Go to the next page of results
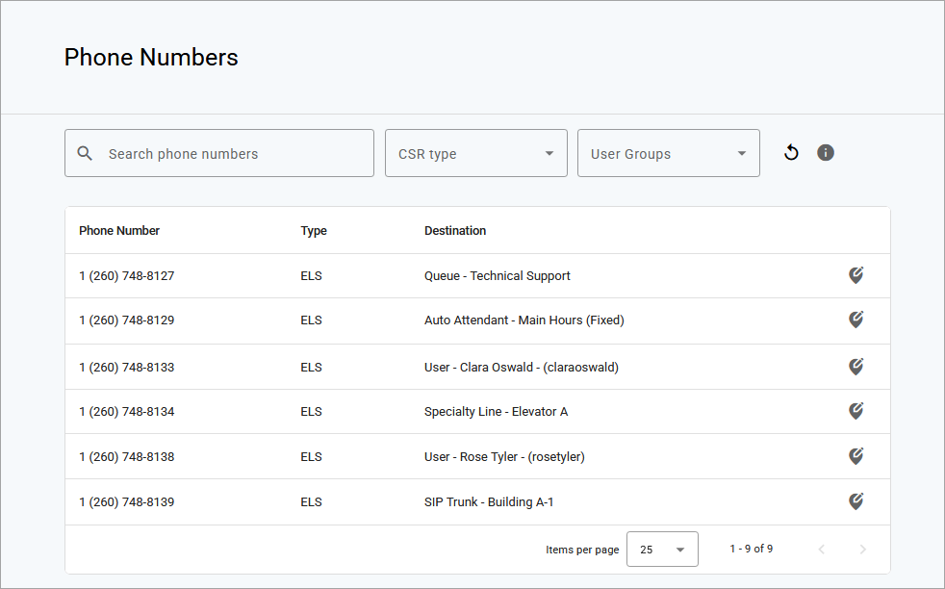 click(862, 550)
